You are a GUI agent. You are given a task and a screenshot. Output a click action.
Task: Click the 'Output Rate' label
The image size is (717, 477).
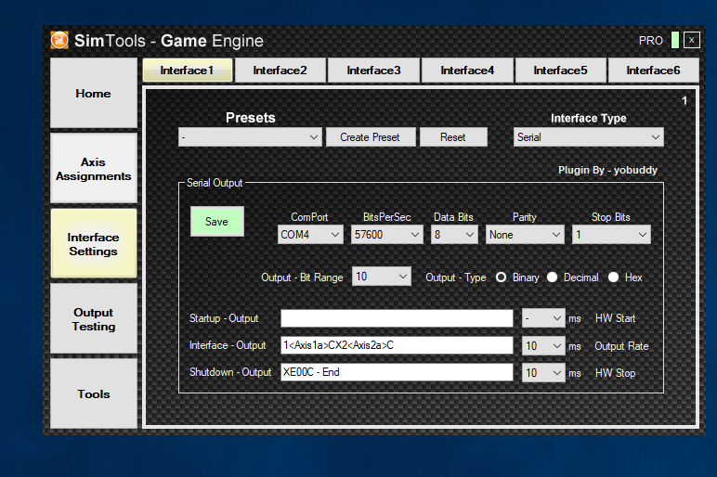[x=621, y=346]
